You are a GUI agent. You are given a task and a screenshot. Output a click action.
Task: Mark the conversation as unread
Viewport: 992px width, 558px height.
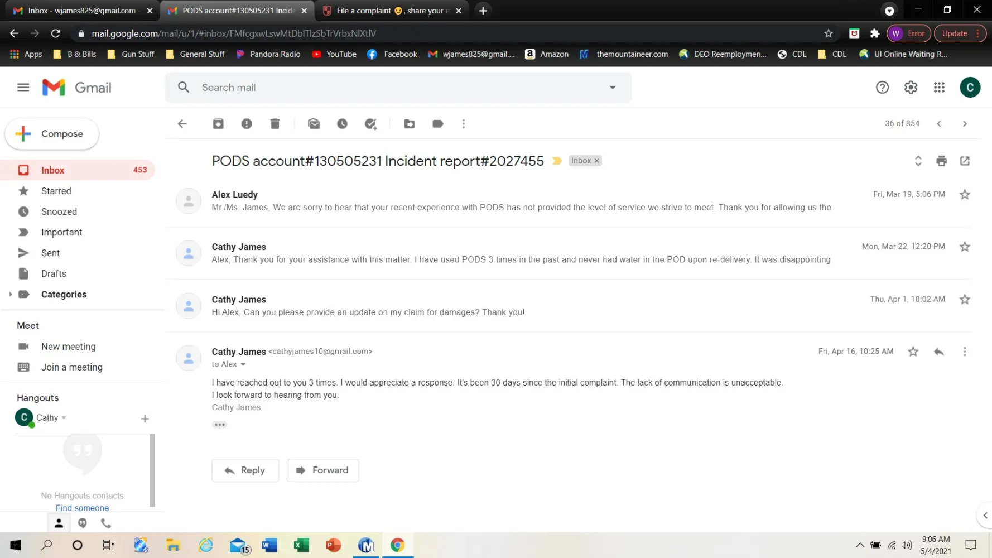click(314, 124)
